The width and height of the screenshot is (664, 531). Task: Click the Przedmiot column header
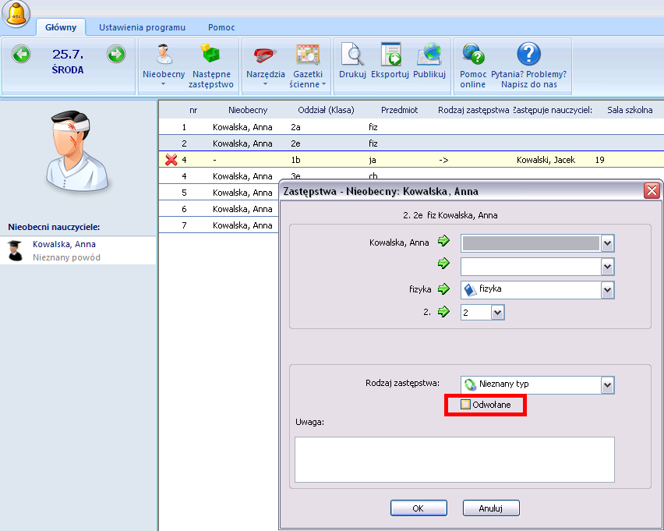pyautogui.click(x=399, y=110)
